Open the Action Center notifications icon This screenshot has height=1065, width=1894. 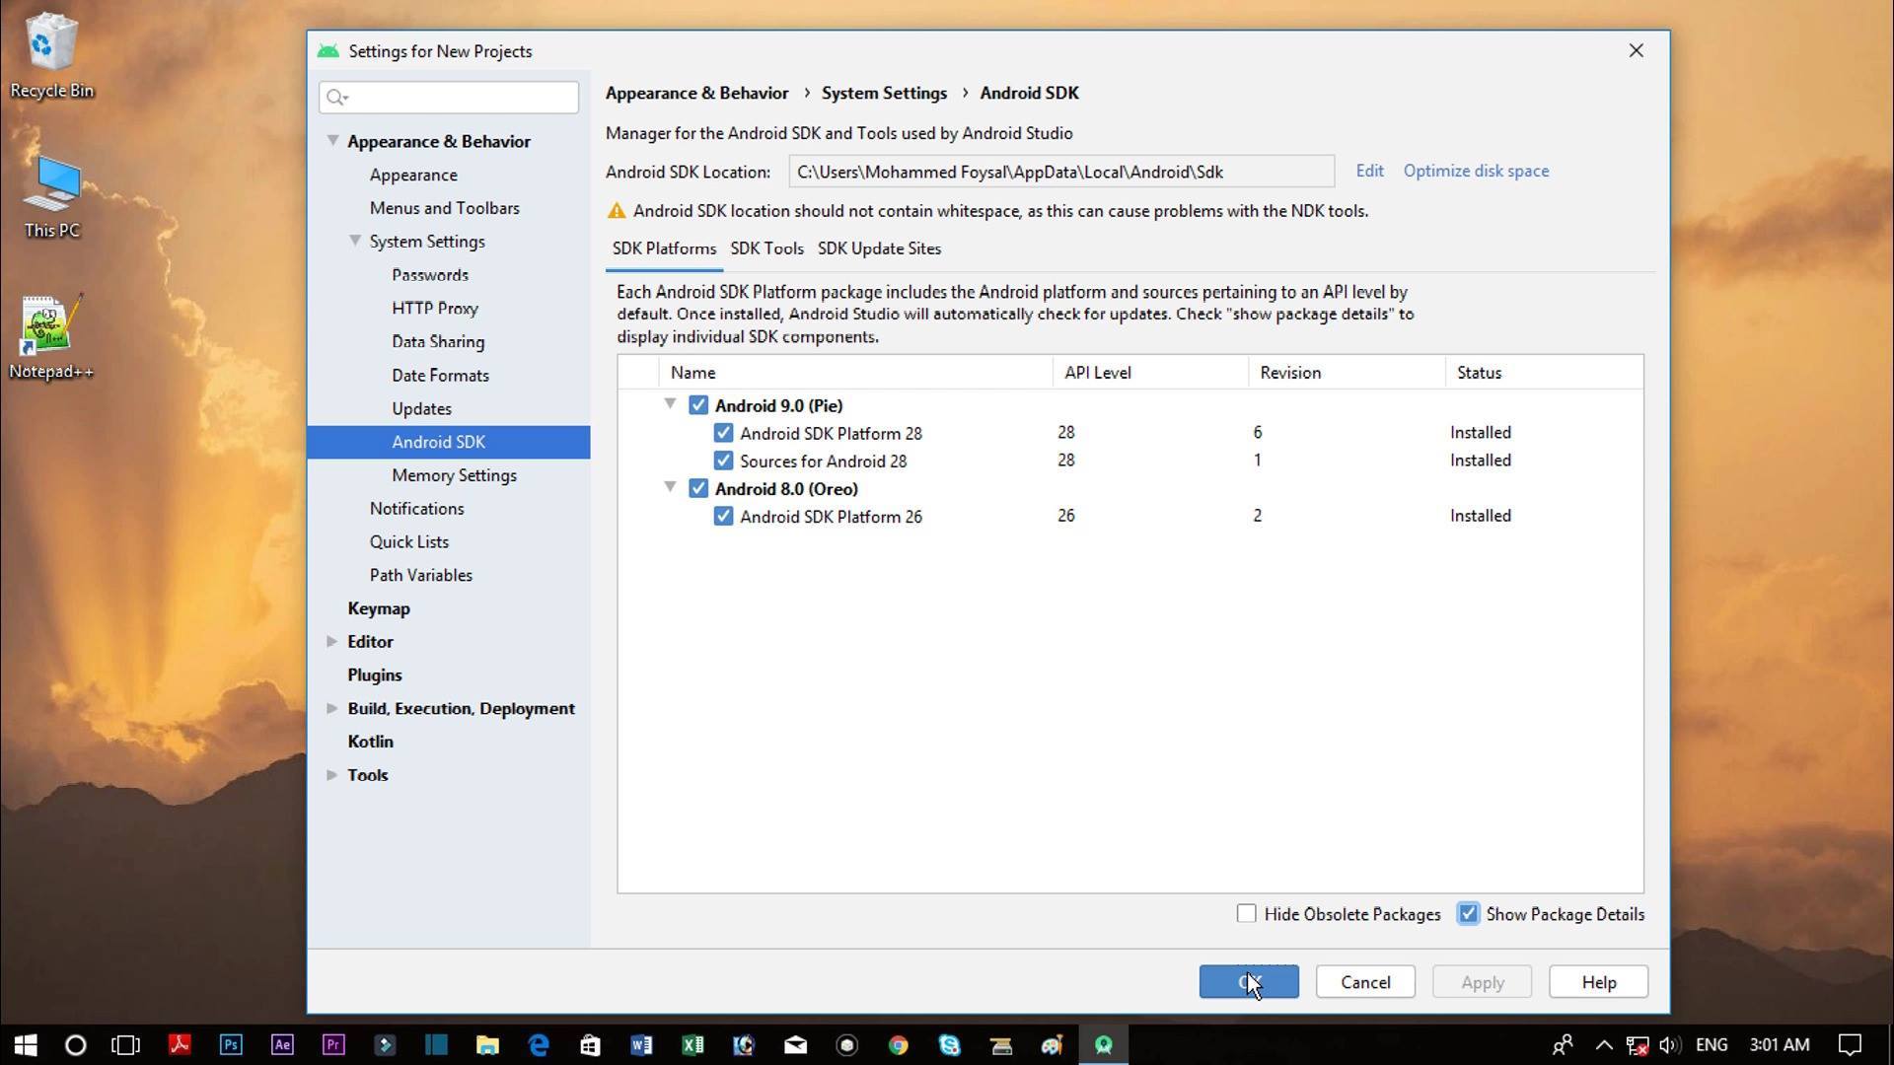tap(1851, 1044)
